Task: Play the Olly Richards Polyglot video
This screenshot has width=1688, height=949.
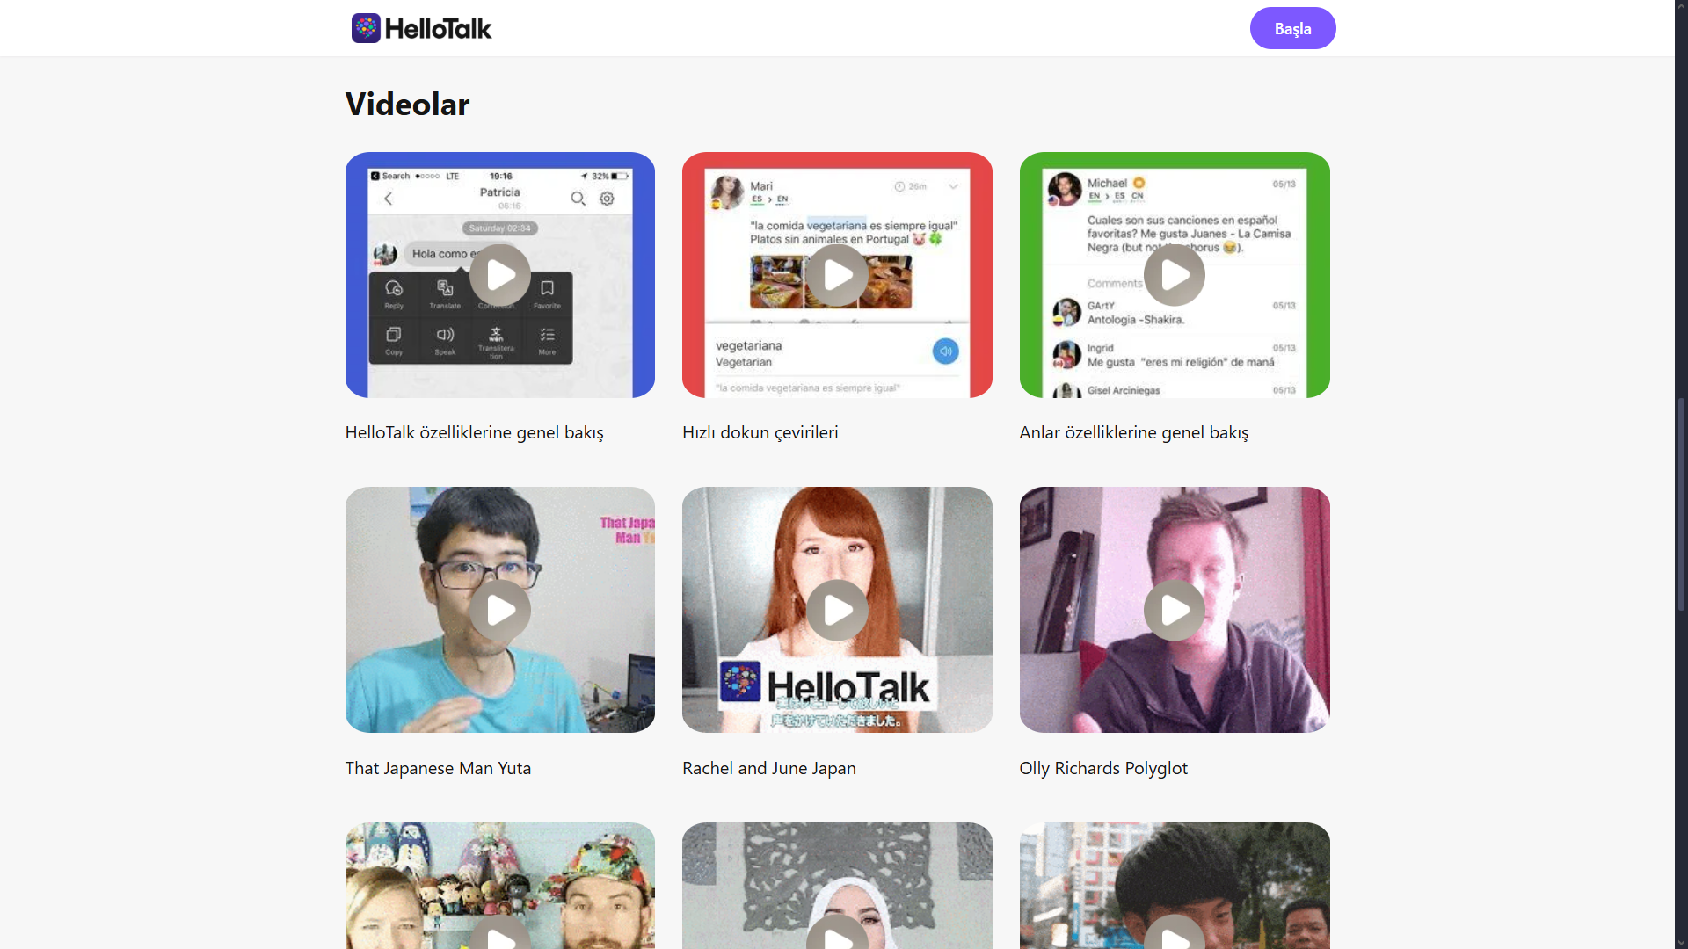Action: click(1174, 610)
